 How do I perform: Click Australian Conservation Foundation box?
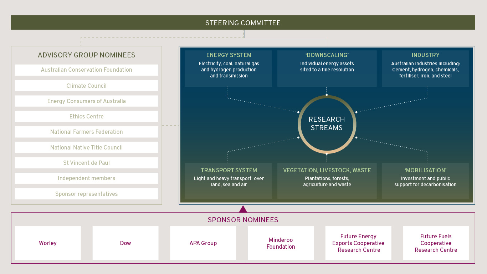(86, 70)
